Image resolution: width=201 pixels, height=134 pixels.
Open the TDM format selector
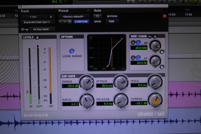pos(112,22)
